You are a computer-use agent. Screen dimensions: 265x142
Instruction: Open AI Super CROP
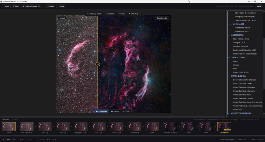239,43
